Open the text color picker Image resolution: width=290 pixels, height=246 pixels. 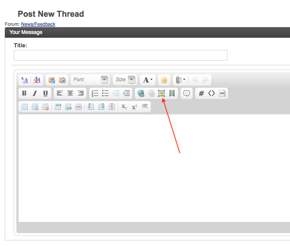[x=148, y=80]
